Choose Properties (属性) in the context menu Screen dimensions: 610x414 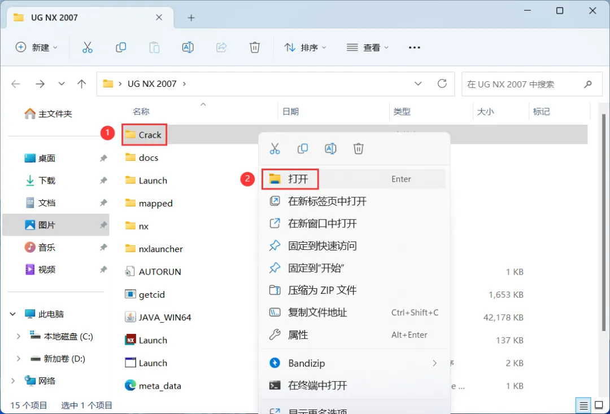[354, 335]
